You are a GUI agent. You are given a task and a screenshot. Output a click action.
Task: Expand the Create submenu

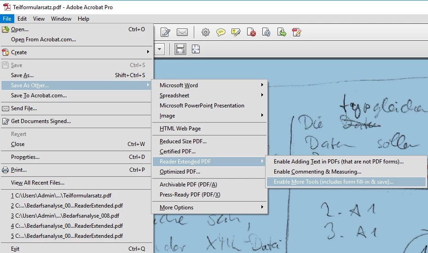pos(76,52)
